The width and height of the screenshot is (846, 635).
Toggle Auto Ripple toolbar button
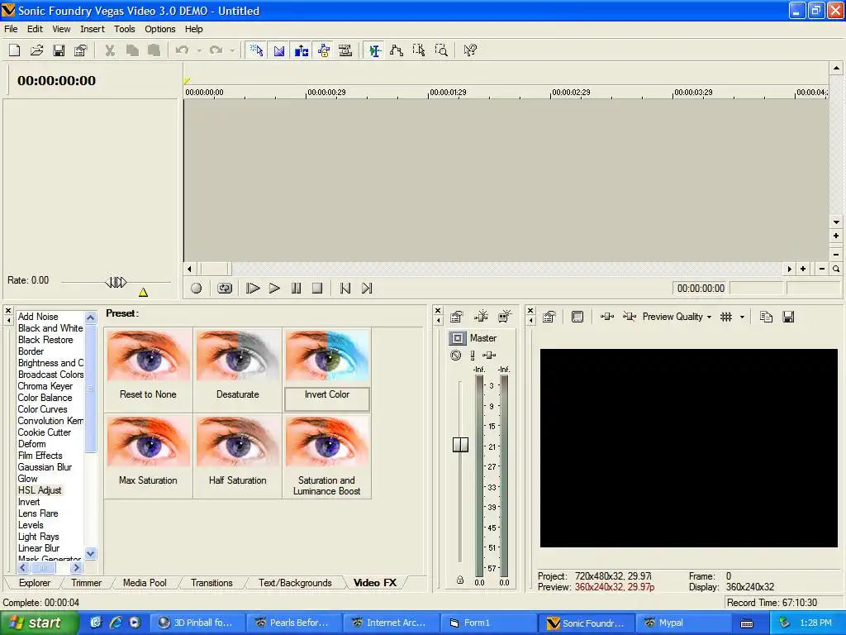pyautogui.click(x=301, y=50)
